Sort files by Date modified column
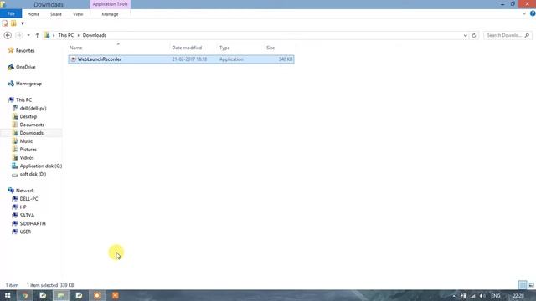The width and height of the screenshot is (536, 301). [187, 48]
